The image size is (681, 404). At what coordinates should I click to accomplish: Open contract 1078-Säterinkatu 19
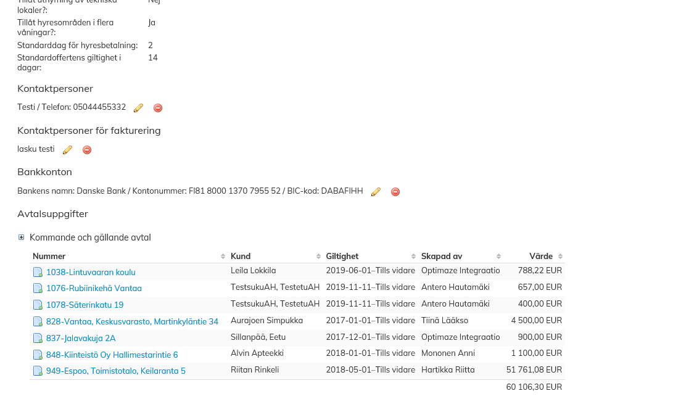click(x=85, y=305)
